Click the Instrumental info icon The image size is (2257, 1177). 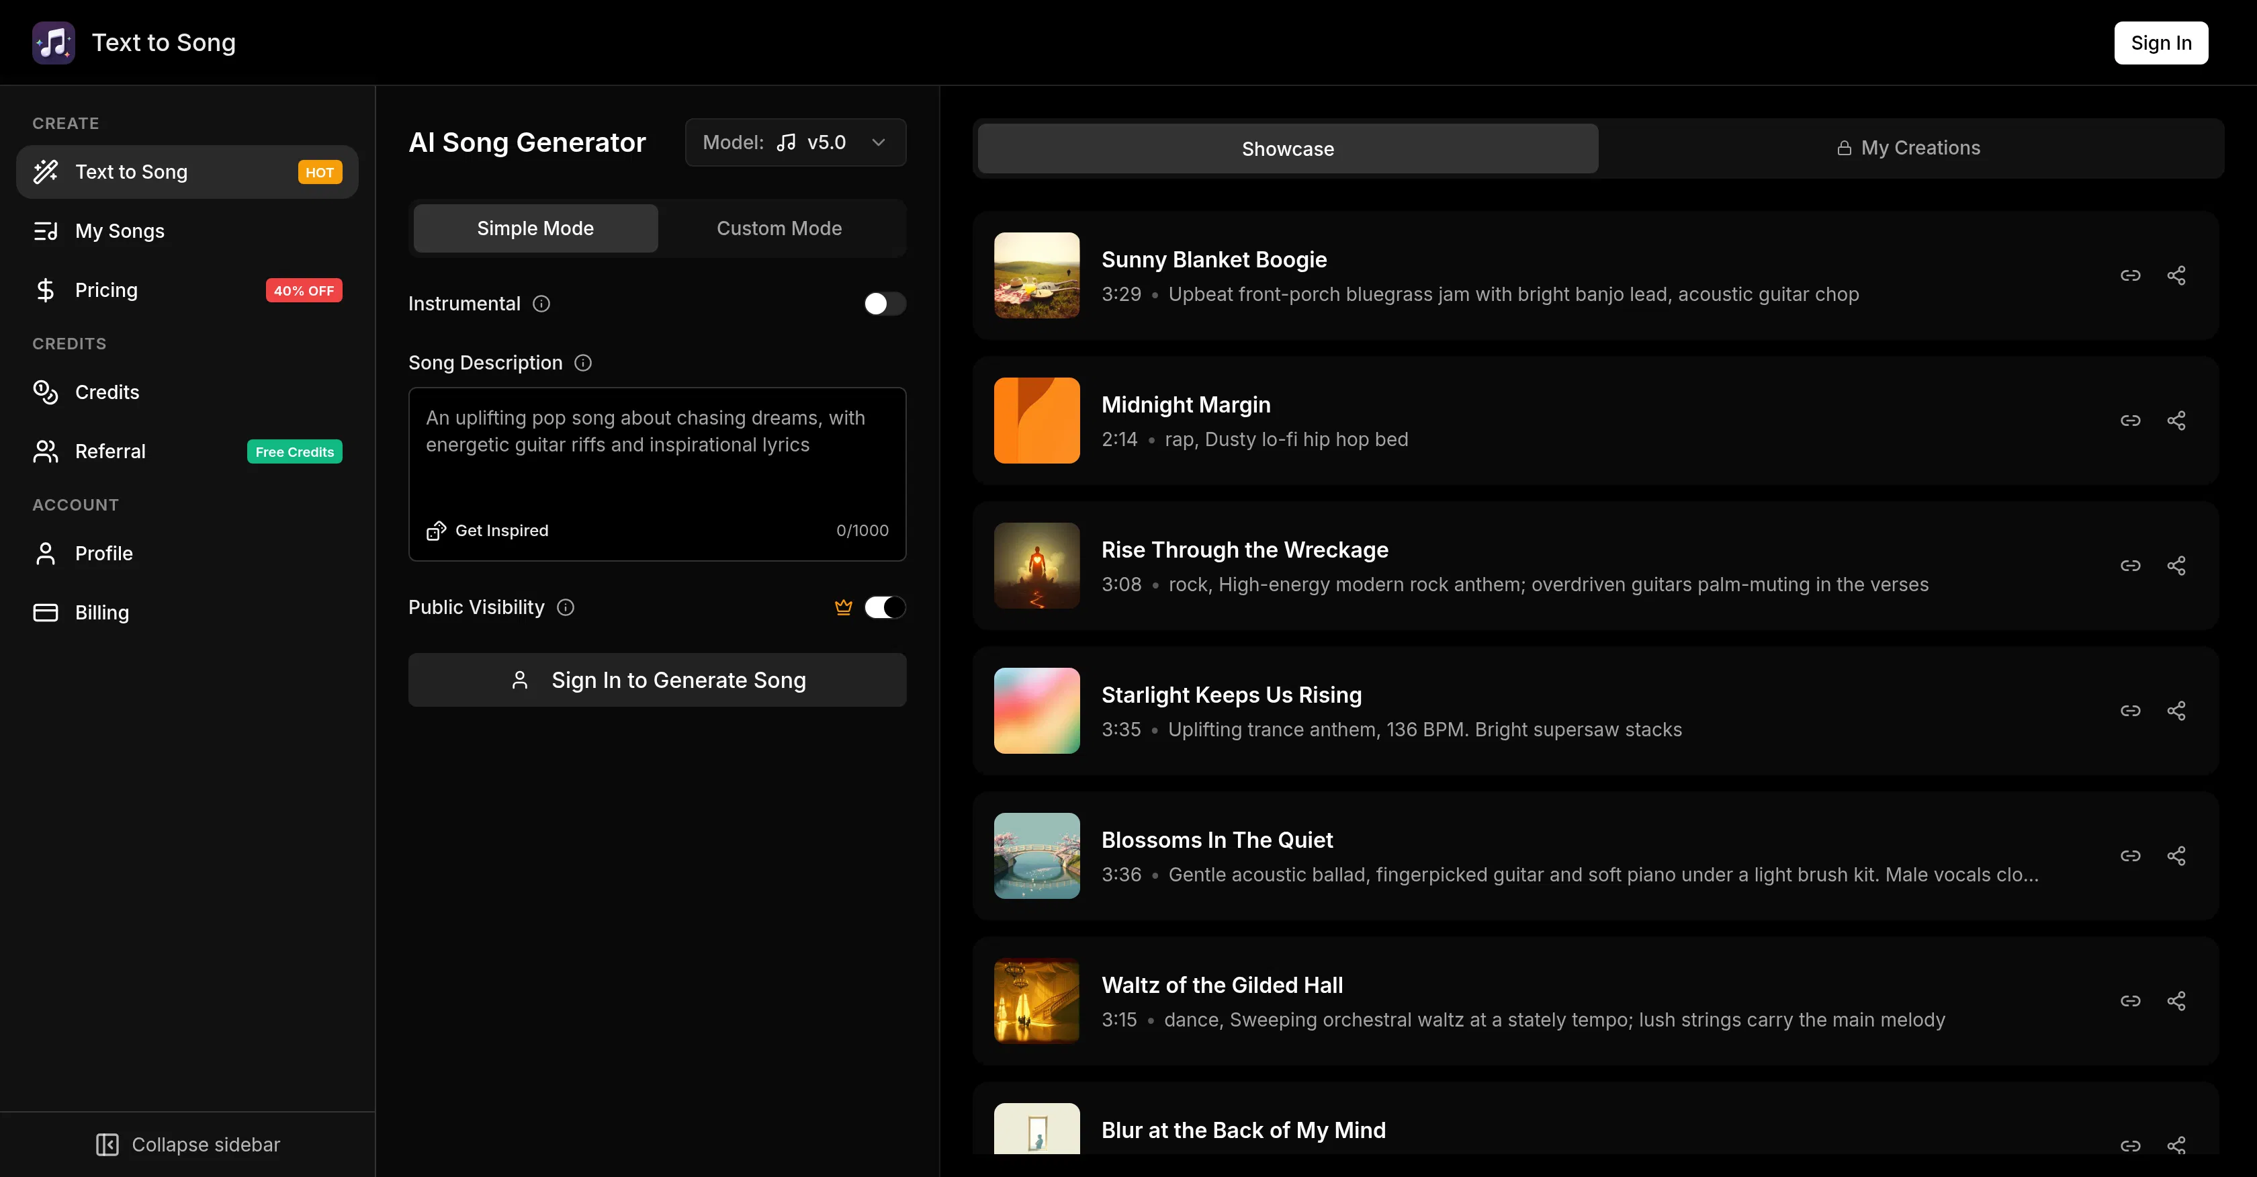541,304
